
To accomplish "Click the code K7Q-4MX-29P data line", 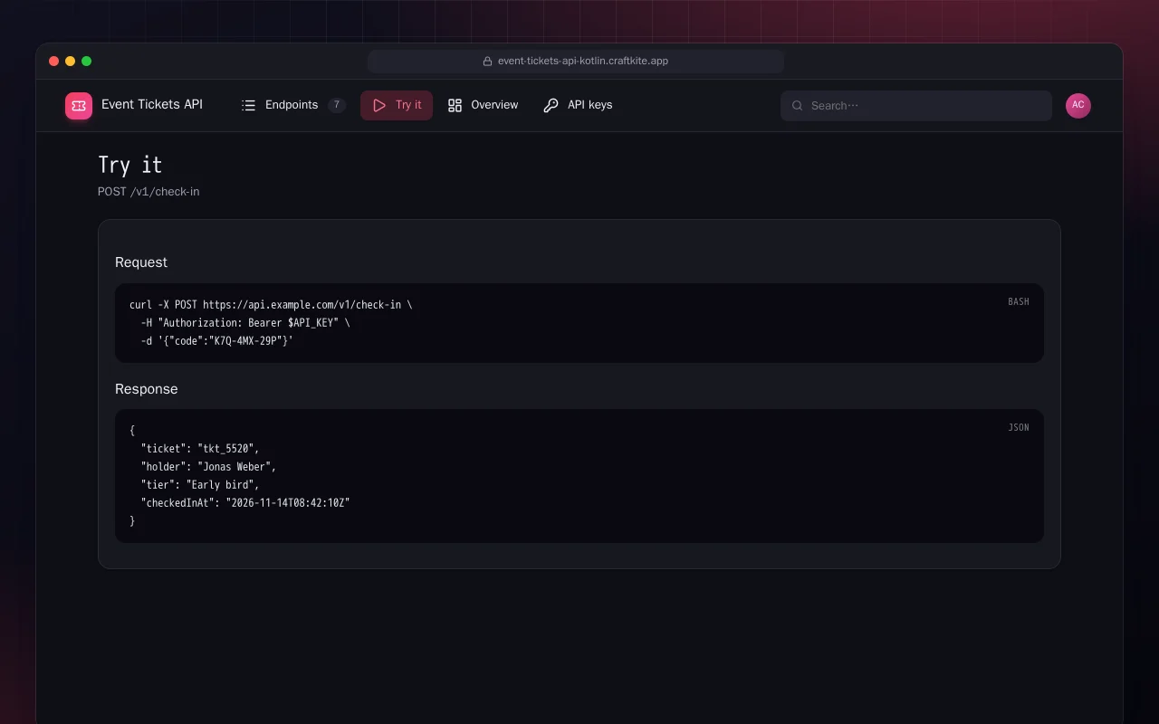I will pos(217,341).
